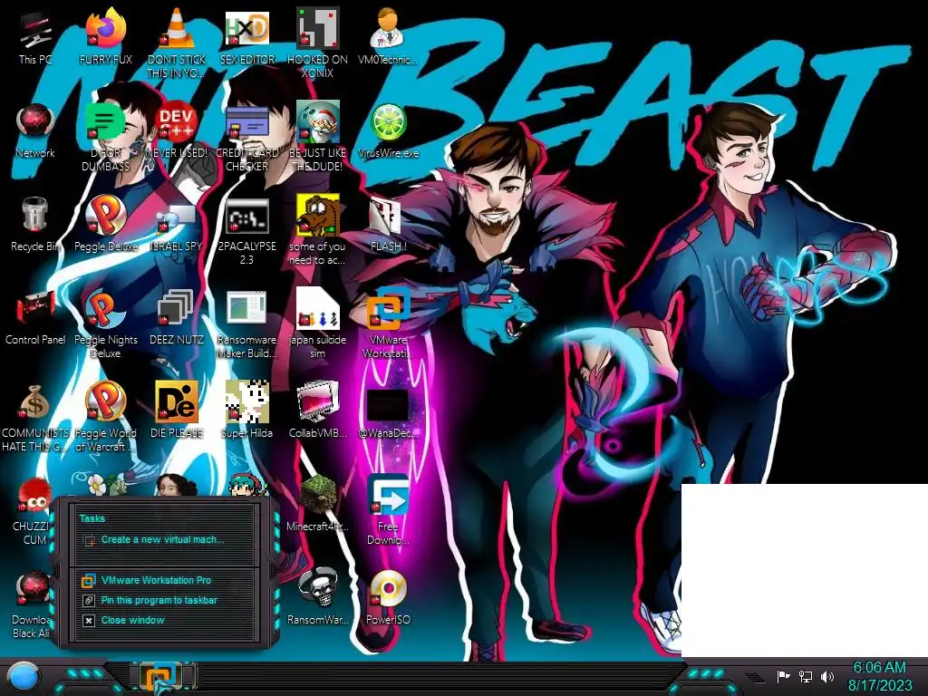928x696 pixels.
Task: Open the D FOR DUMBASS shortcut
Action: [105, 138]
